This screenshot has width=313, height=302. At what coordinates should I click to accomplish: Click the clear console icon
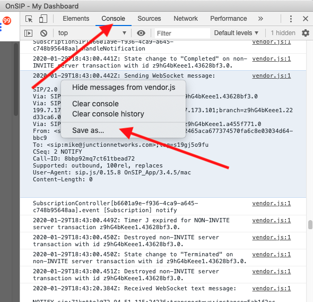(44, 33)
